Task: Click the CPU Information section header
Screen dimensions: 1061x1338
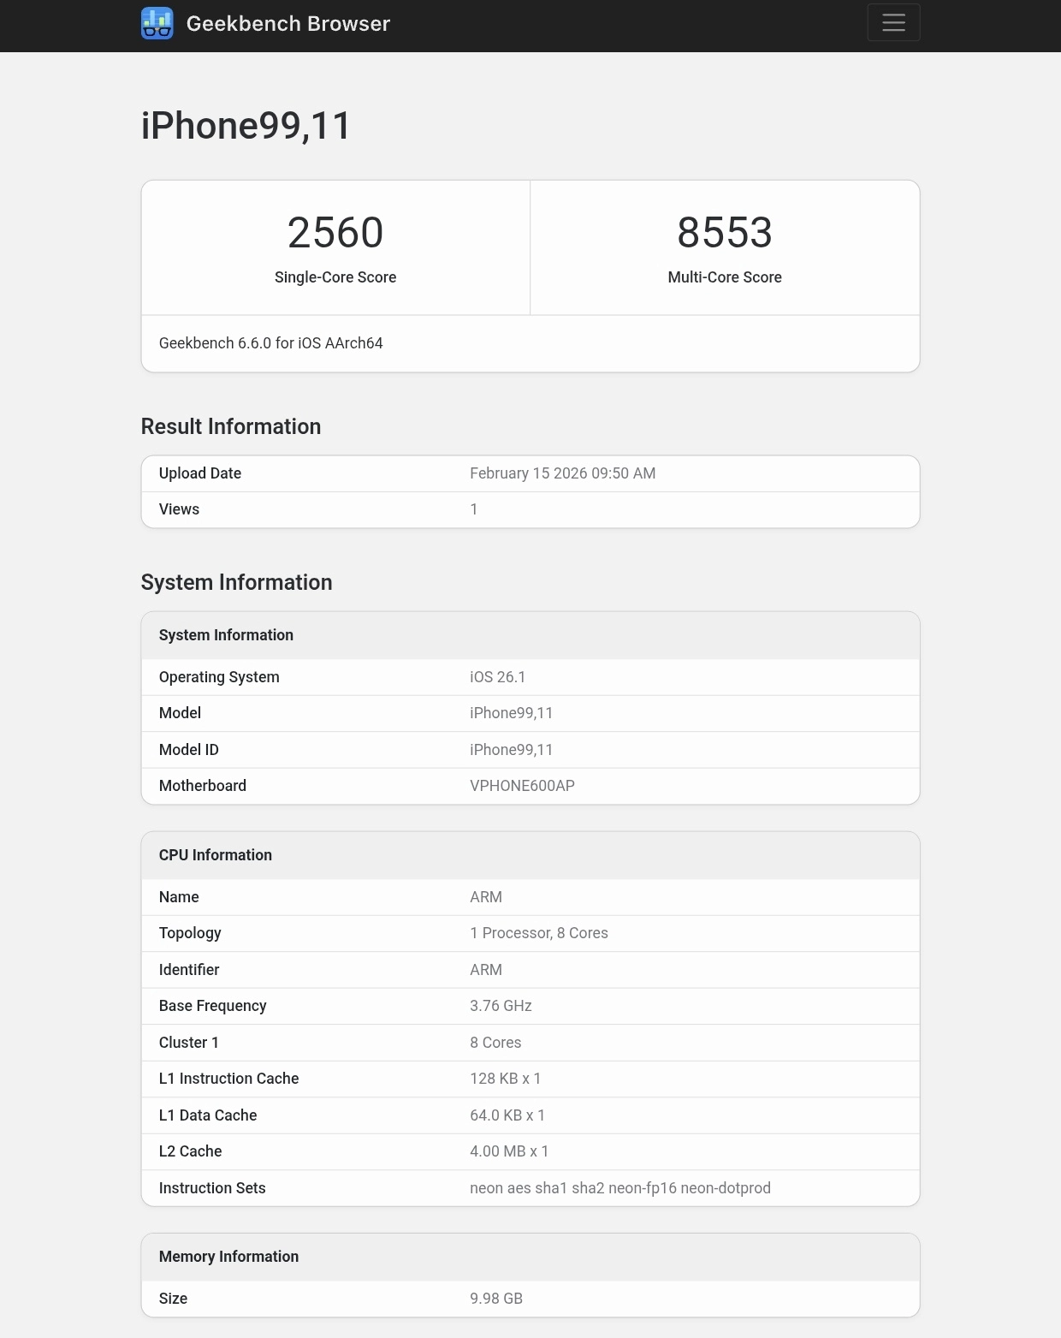Action: click(x=216, y=855)
